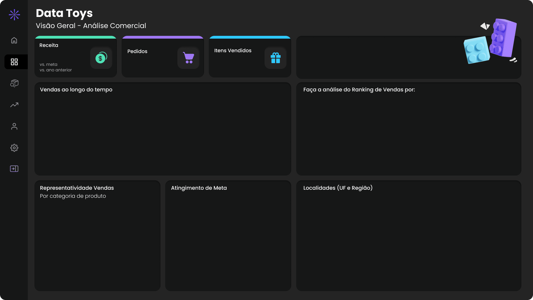Click the dollar coin icon on Receita card
Viewport: 533px width, 300px height.
coord(101,58)
